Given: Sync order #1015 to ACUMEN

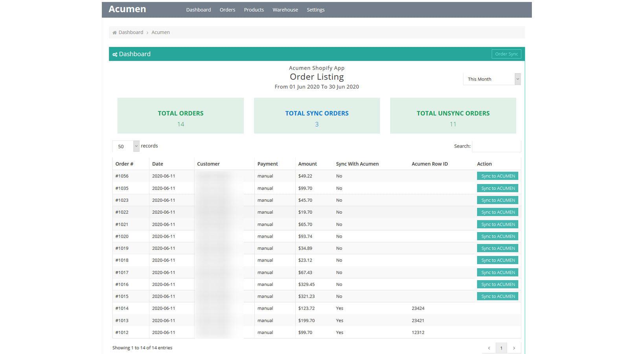Looking at the screenshot, I should click(497, 296).
